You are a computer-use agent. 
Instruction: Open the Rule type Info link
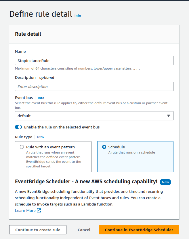pos(40,137)
